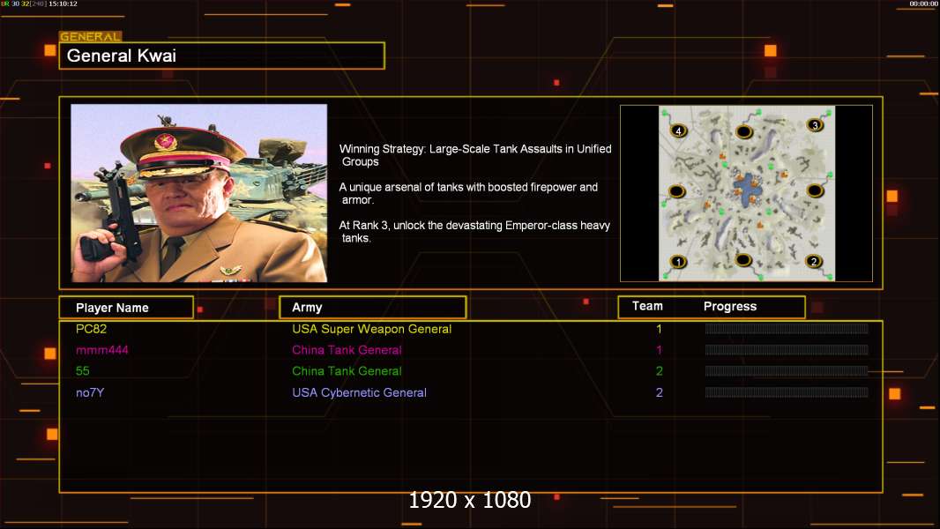Click mmm444's loading progress bar
The image size is (940, 529).
(x=787, y=349)
